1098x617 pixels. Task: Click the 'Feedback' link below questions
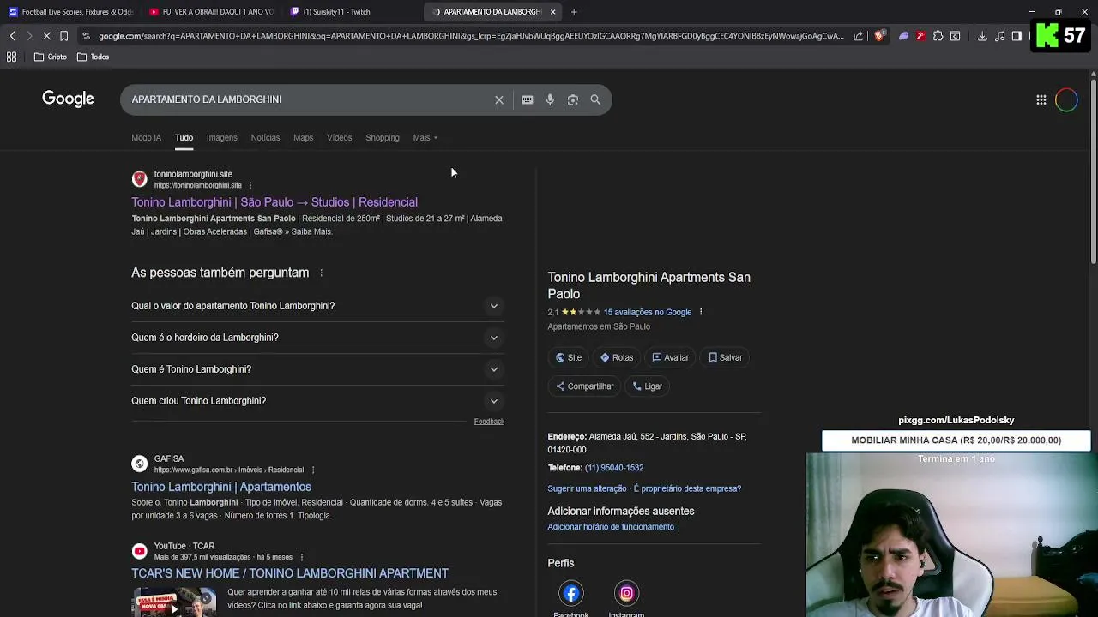click(x=489, y=422)
